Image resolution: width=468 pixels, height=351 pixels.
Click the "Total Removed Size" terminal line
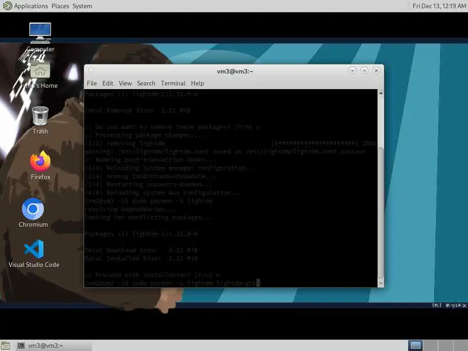coord(137,111)
